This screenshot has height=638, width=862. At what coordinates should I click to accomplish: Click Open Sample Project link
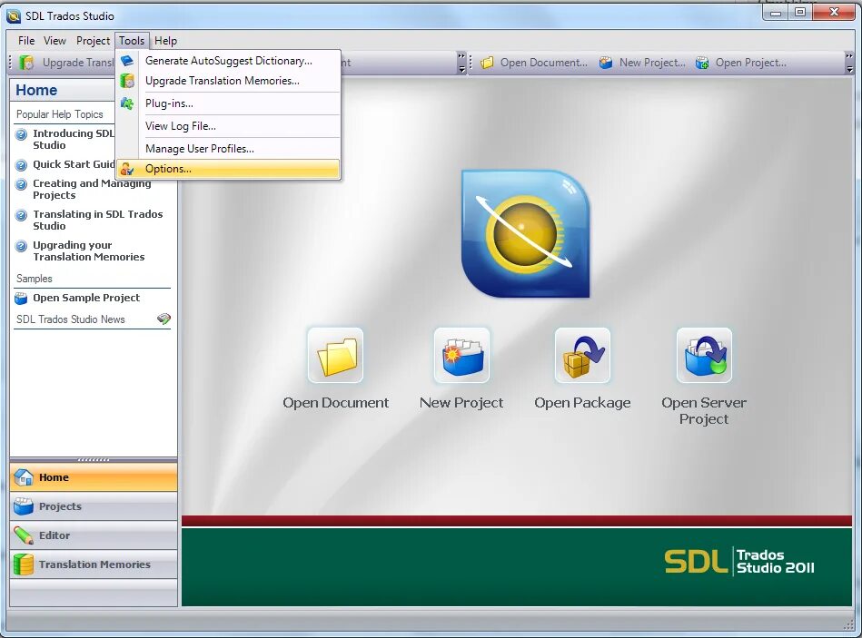(x=86, y=298)
